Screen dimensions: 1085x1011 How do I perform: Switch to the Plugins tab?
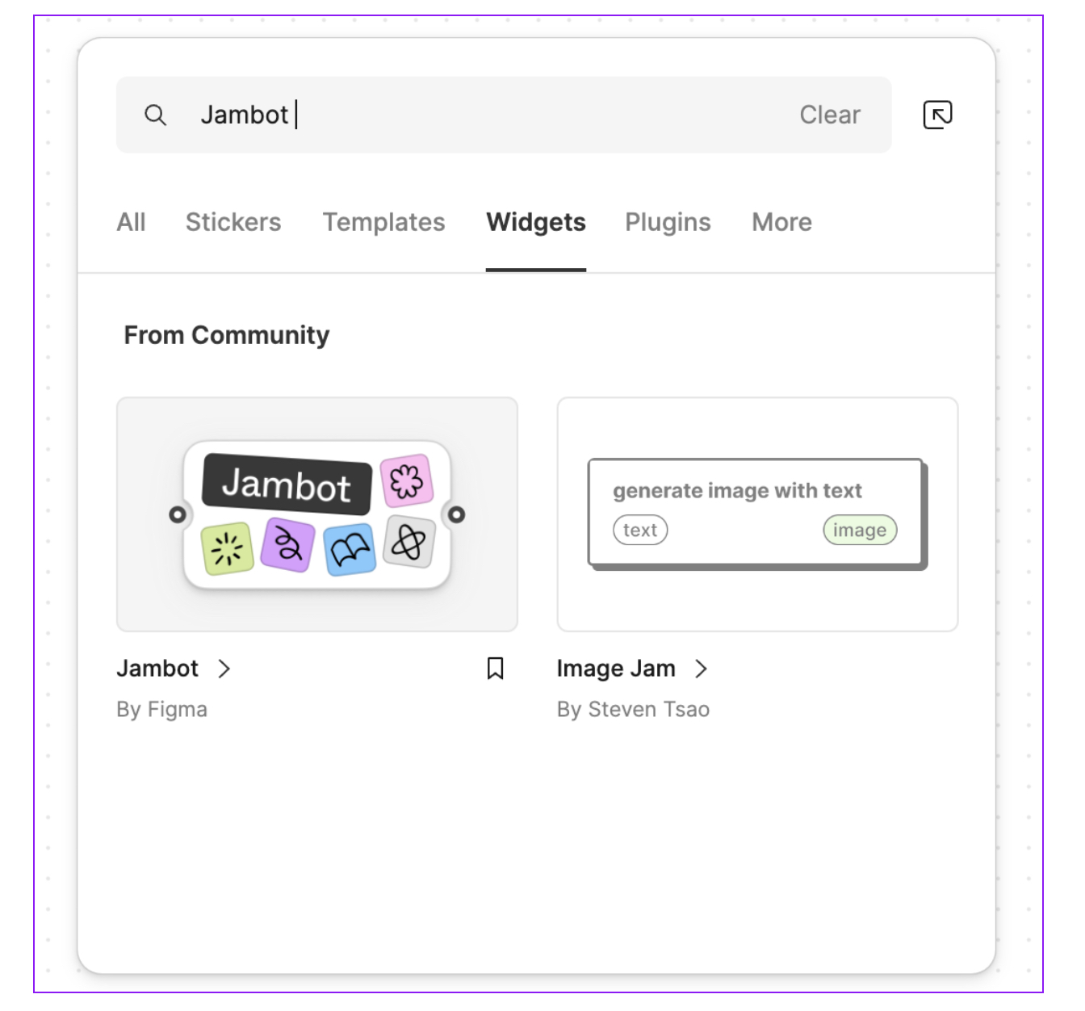coord(668,222)
